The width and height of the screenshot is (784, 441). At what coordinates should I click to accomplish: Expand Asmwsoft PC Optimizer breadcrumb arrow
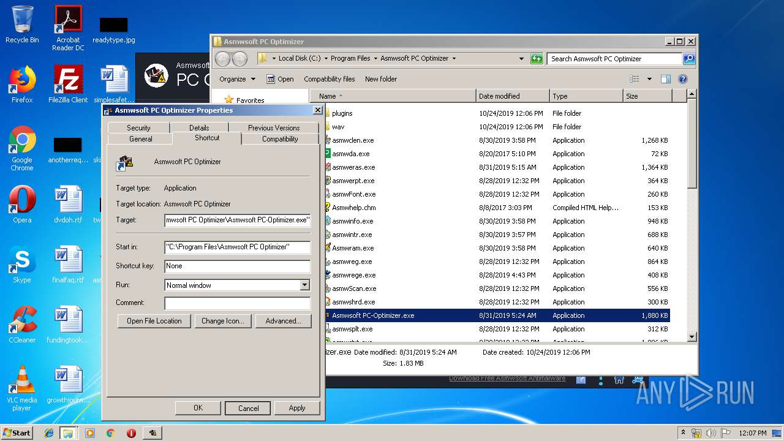click(454, 59)
